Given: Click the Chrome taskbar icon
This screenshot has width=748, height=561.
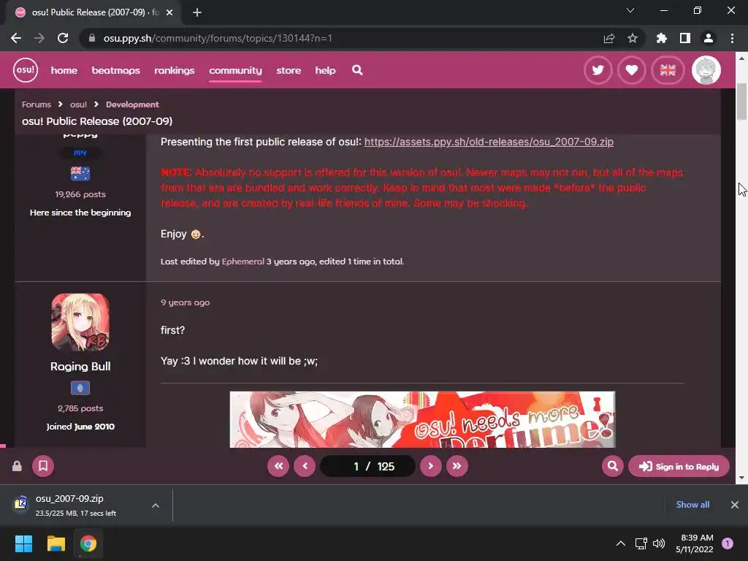Looking at the screenshot, I should pyautogui.click(x=88, y=543).
